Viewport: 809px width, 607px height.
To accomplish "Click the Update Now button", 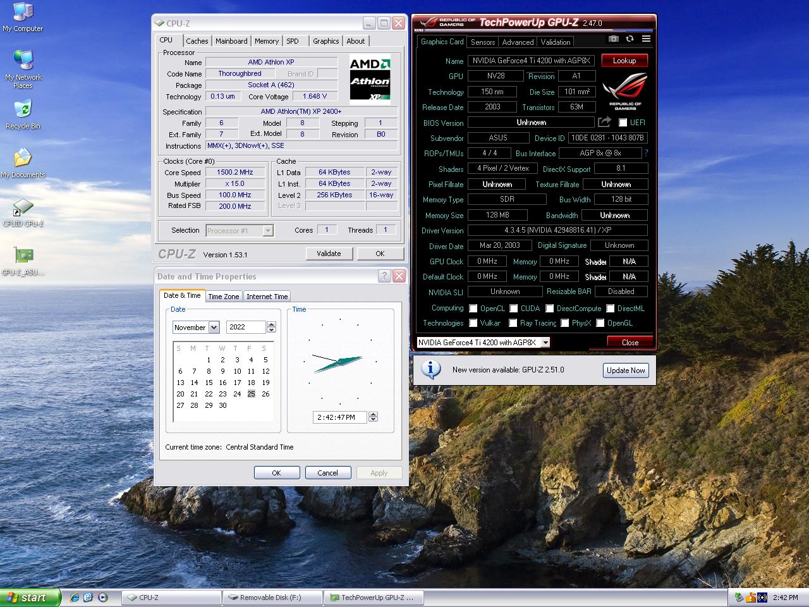I will point(626,371).
